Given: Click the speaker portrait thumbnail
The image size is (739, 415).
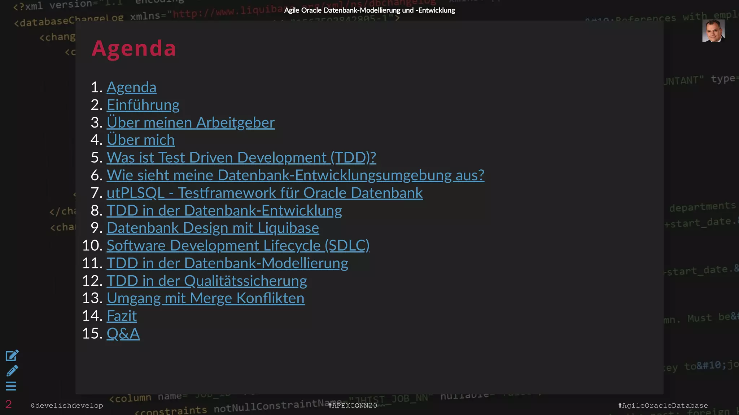Looking at the screenshot, I should click(713, 31).
